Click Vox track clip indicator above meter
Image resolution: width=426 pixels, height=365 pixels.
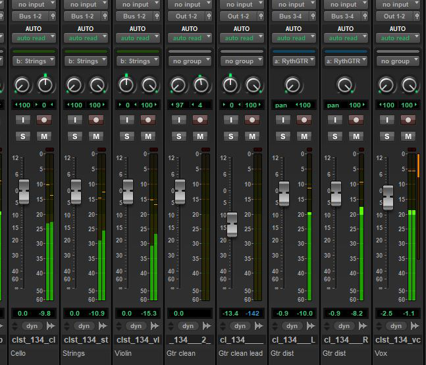(x=412, y=150)
